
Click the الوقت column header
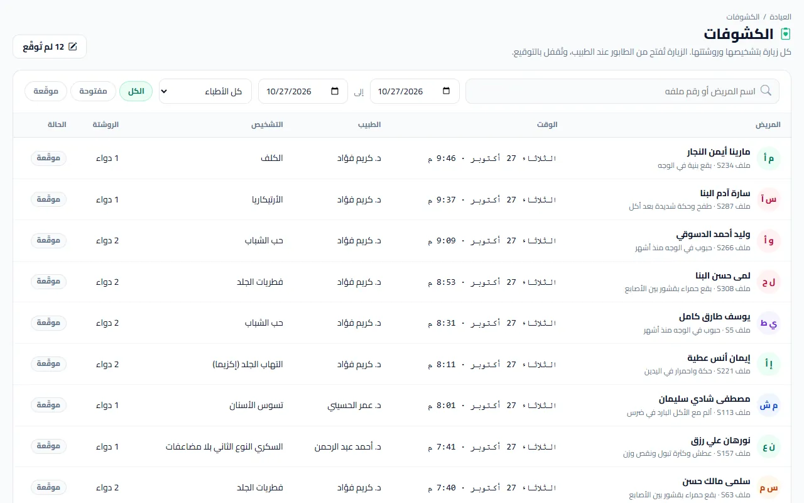547,124
